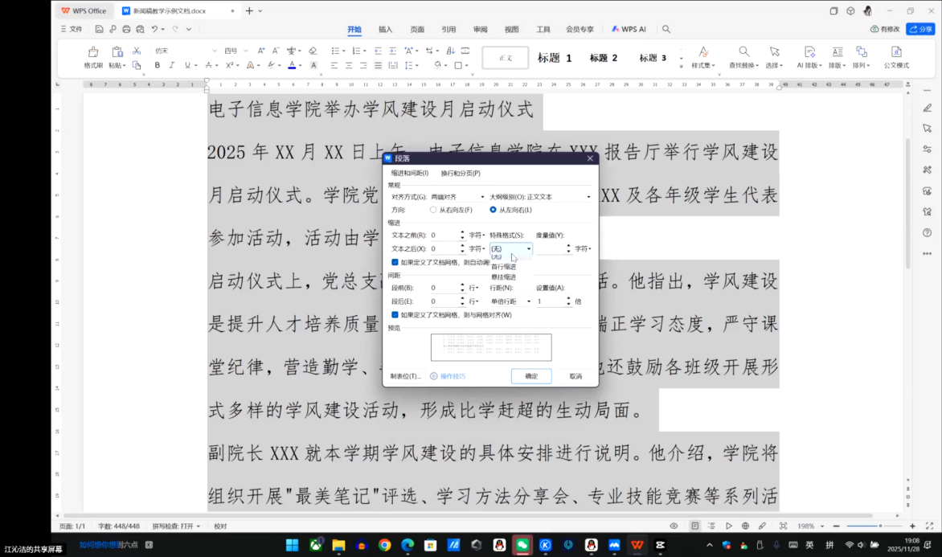The height and width of the screenshot is (557, 942).
Task: Click the Bold formatting icon
Action: (x=158, y=65)
